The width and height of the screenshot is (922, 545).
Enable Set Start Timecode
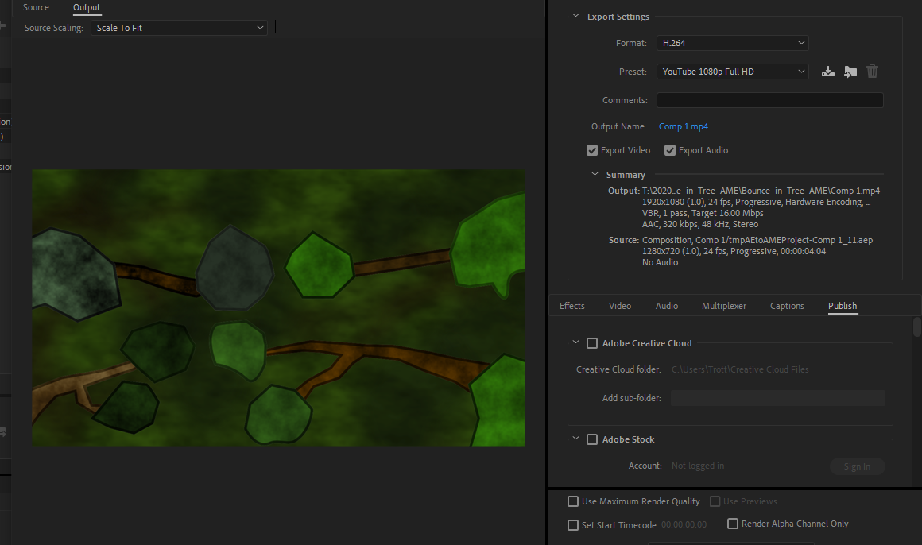(x=573, y=525)
